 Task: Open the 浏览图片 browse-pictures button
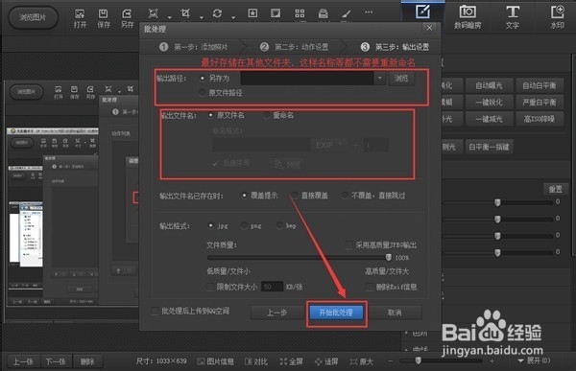33,17
